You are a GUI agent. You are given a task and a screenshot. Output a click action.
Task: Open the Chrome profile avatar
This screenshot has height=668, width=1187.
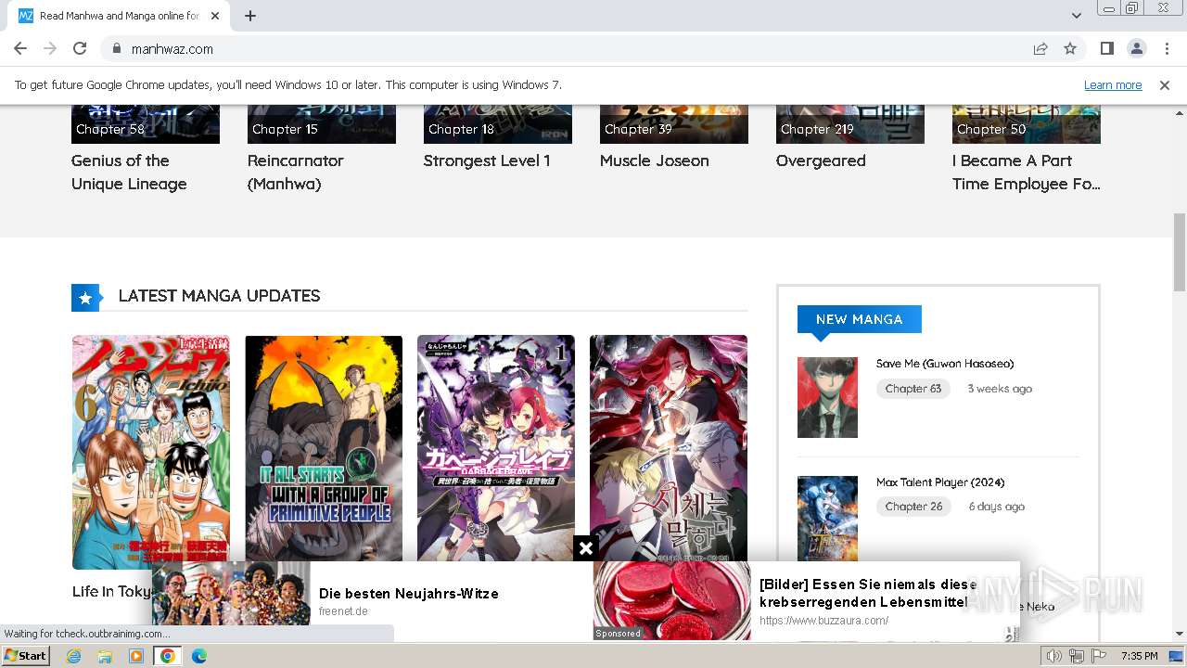point(1137,48)
